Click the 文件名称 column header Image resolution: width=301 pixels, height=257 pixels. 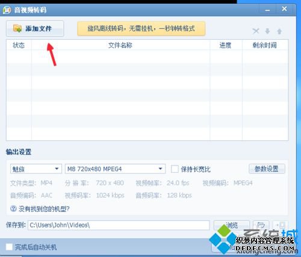(120, 45)
